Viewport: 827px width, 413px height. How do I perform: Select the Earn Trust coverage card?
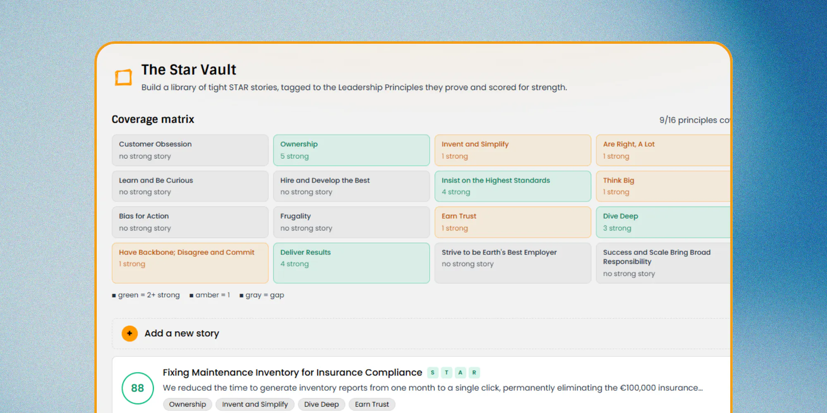pyautogui.click(x=513, y=222)
